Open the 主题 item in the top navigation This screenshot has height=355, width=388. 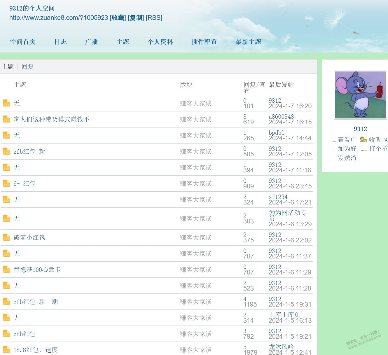pyautogui.click(x=123, y=42)
